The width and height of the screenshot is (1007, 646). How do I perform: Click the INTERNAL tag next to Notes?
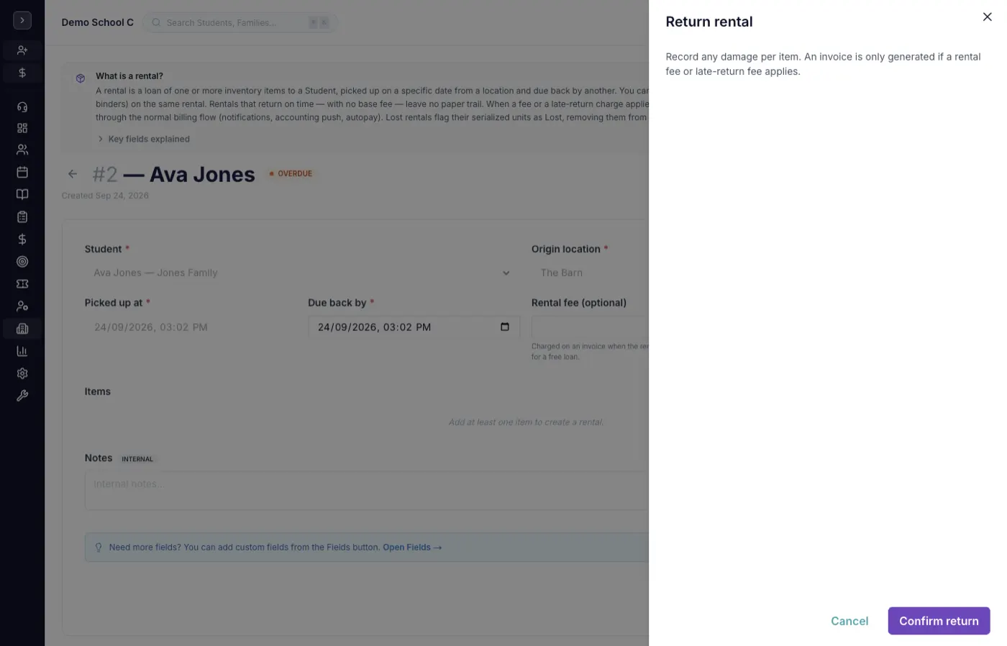coord(137,459)
